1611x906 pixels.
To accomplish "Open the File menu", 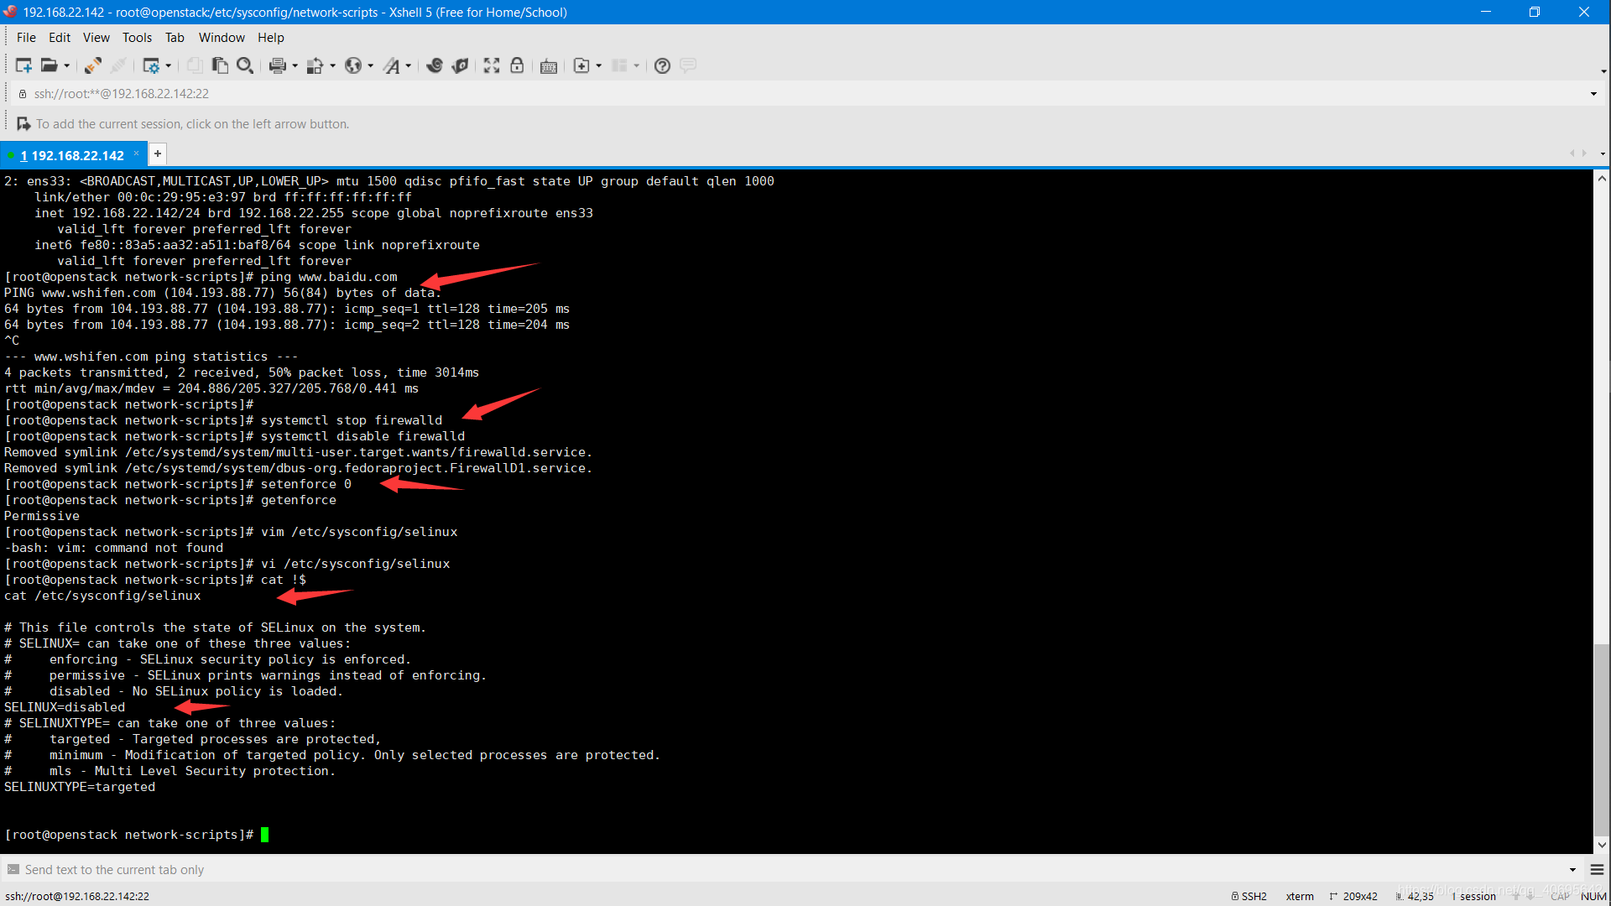I will click(x=26, y=38).
